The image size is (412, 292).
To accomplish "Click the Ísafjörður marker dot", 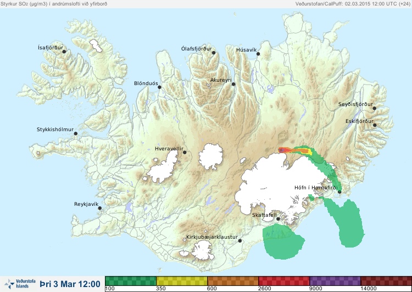I will pyautogui.click(x=64, y=52).
